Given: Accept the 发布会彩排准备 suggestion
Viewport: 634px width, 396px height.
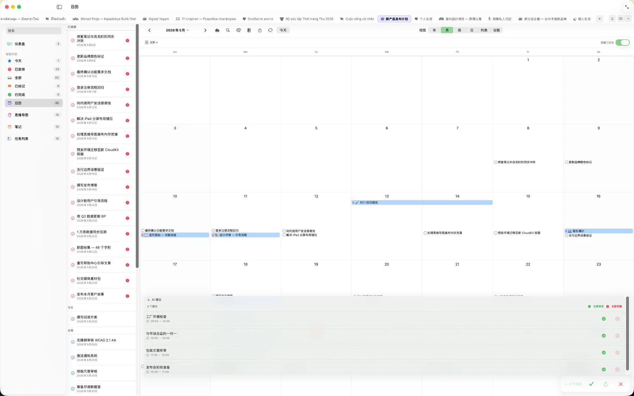Looking at the screenshot, I should pyautogui.click(x=604, y=370).
